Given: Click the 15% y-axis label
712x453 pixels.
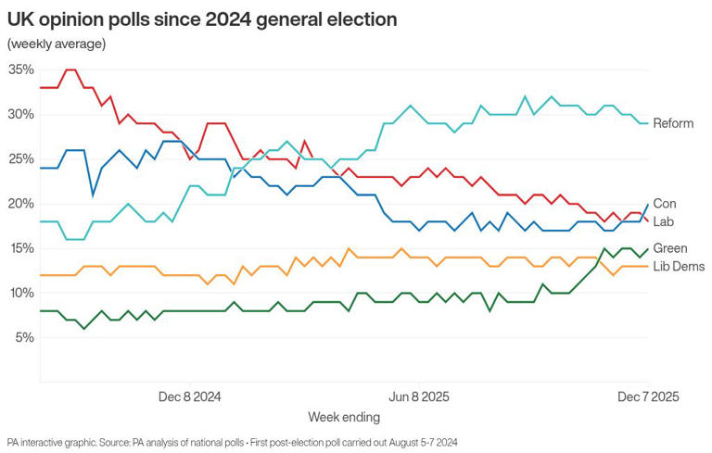Looking at the screenshot, I should click(x=20, y=248).
